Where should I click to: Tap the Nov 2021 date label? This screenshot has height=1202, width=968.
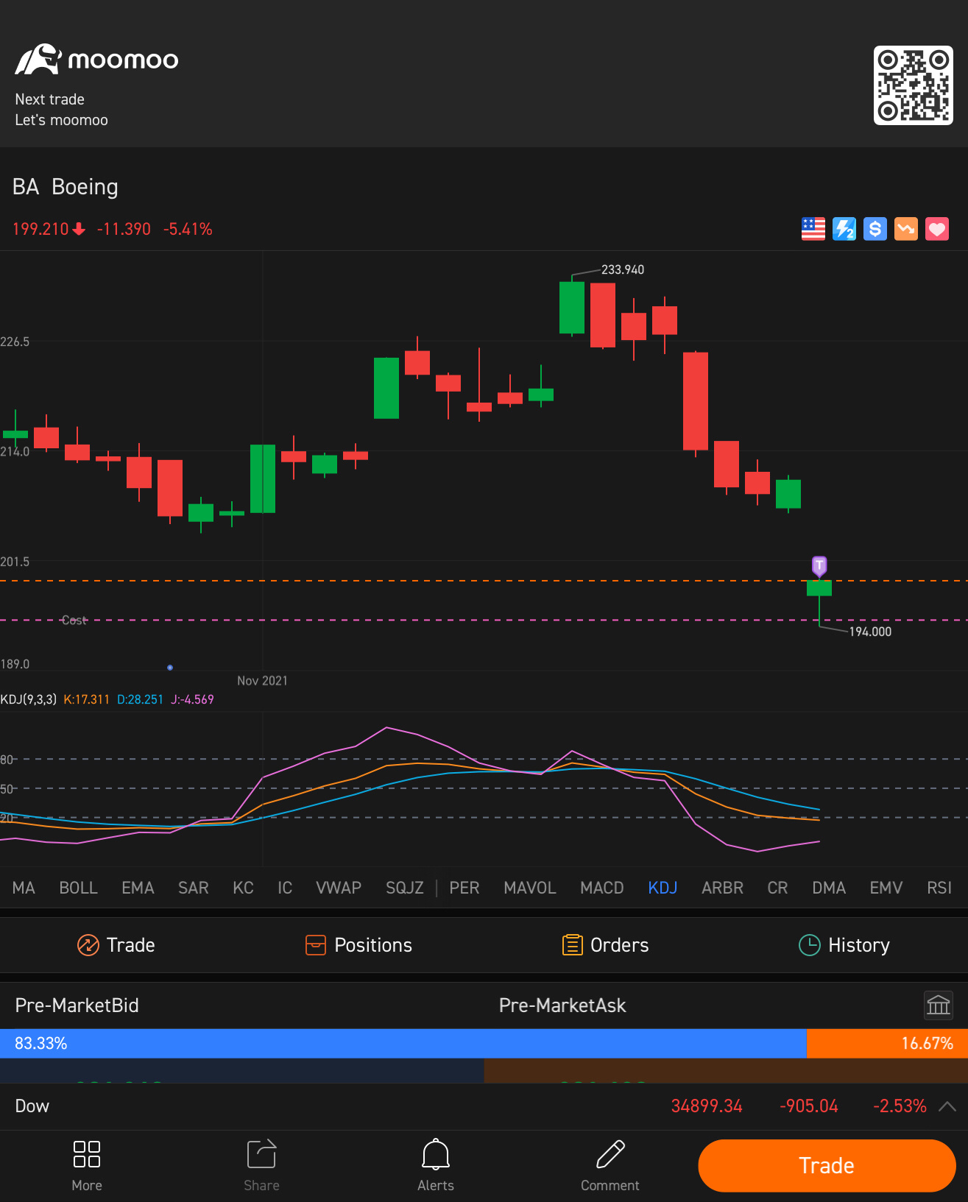click(262, 681)
